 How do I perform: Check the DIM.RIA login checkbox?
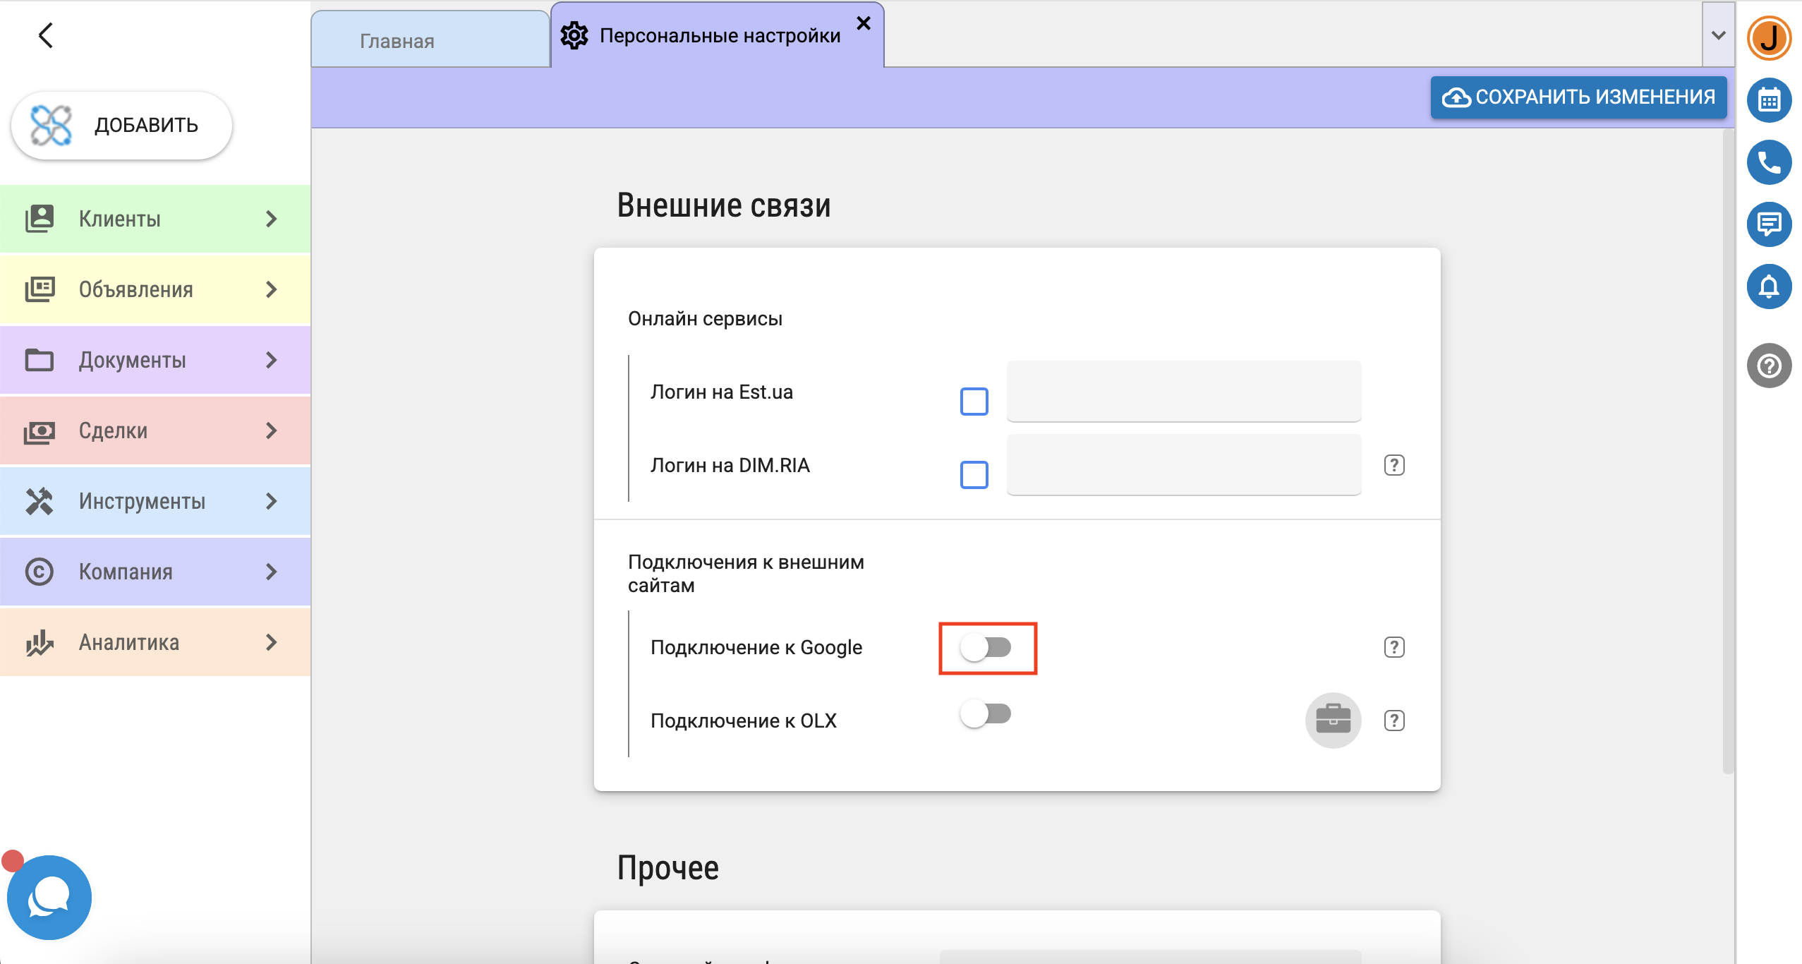click(974, 475)
